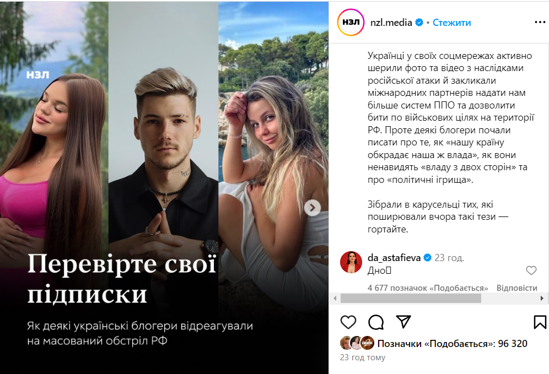Follow account via Стежити button
This screenshot has width=549, height=374.
tap(451, 23)
